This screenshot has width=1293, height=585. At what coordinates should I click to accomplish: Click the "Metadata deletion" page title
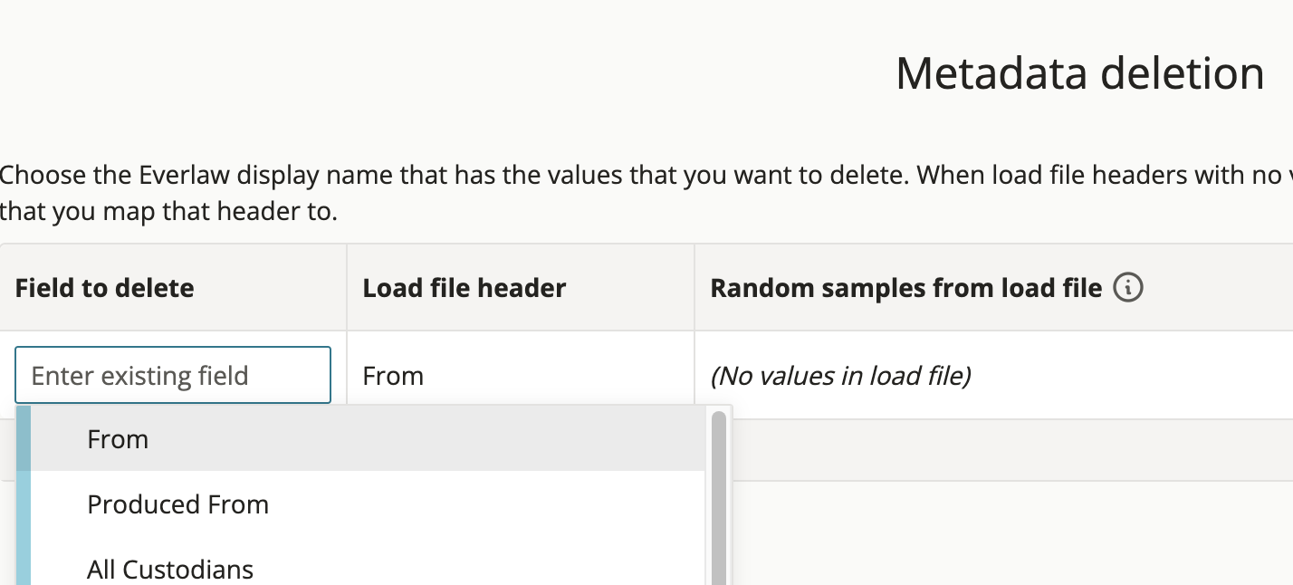point(1078,72)
